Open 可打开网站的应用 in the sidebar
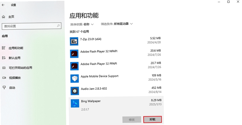242x125 pixels. 20,68
